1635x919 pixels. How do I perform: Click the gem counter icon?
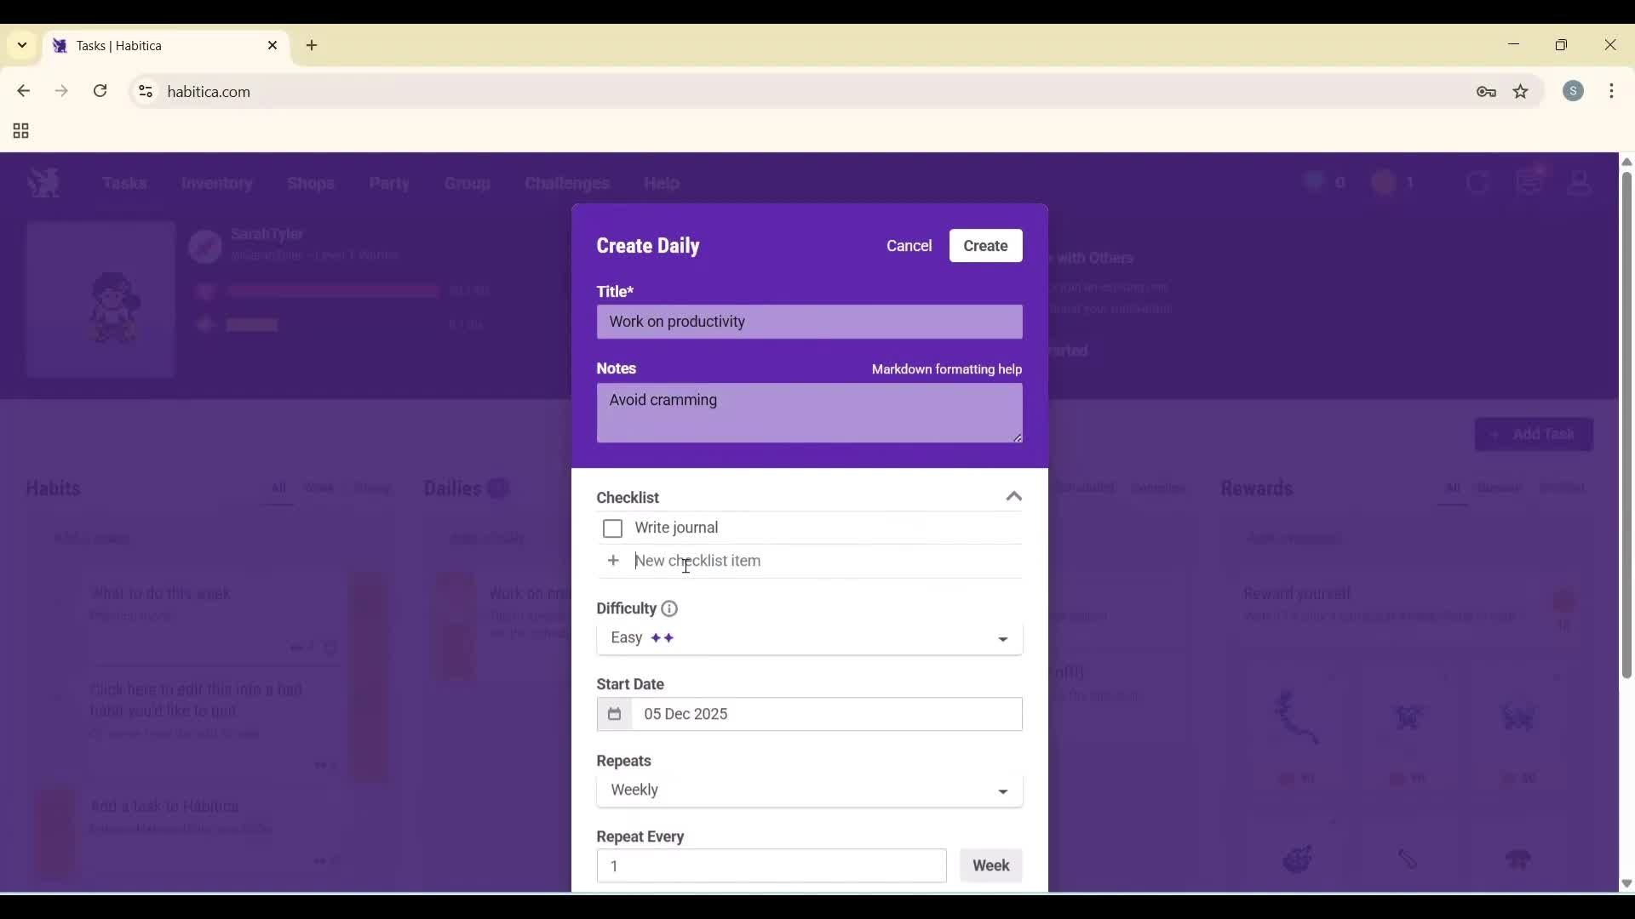tap(1314, 182)
